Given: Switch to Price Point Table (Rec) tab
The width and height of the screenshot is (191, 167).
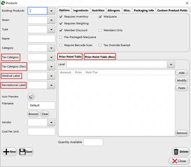Looking at the screenshot, I should pyautogui.click(x=100, y=57).
